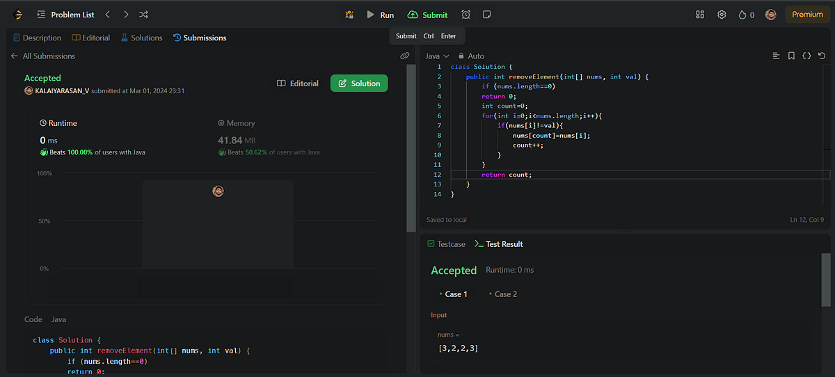
Task: Click the curly braces icon in editor
Action: [807, 56]
